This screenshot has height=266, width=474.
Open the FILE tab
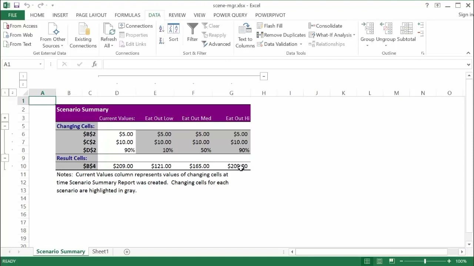coord(12,15)
